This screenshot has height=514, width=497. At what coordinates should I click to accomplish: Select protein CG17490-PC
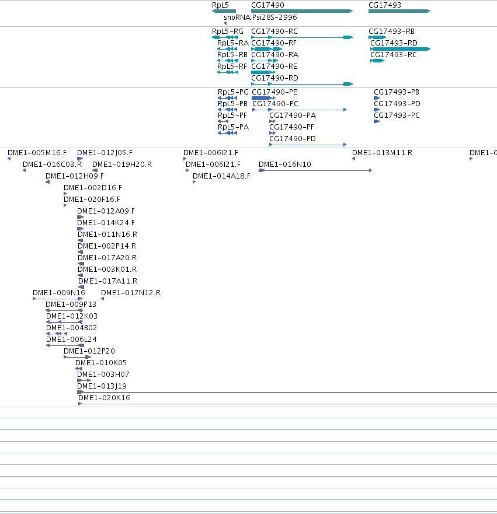tap(299, 110)
